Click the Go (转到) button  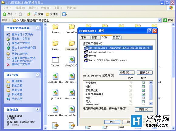pyautogui.click(x=168, y=20)
